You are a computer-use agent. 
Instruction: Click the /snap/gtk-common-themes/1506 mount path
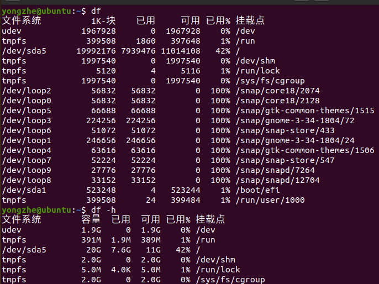(x=305, y=150)
